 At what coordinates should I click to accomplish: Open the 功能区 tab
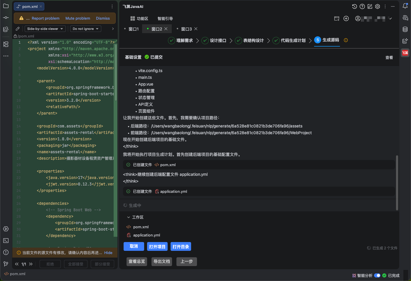pos(139,19)
